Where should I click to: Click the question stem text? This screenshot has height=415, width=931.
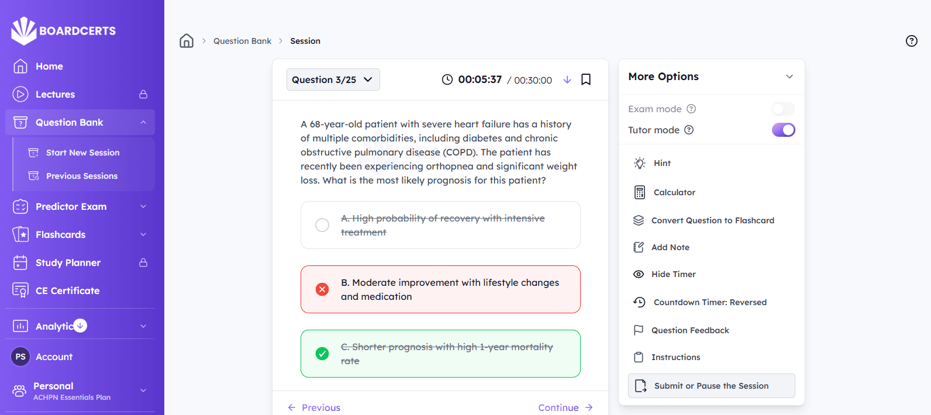point(439,152)
